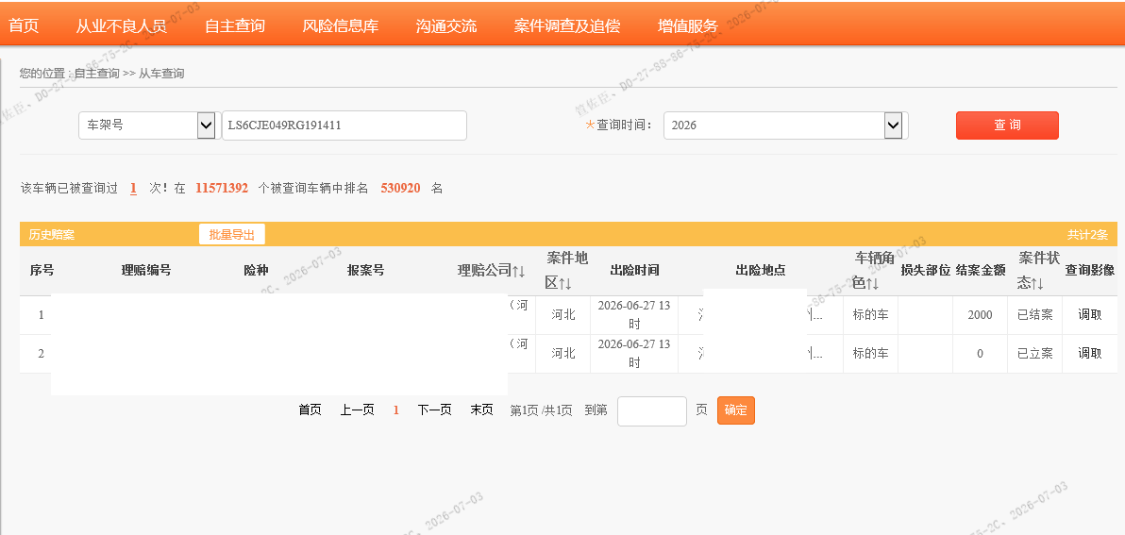1125x535 pixels.
Task: Click the 2000 settlement amount cell
Action: 980,315
